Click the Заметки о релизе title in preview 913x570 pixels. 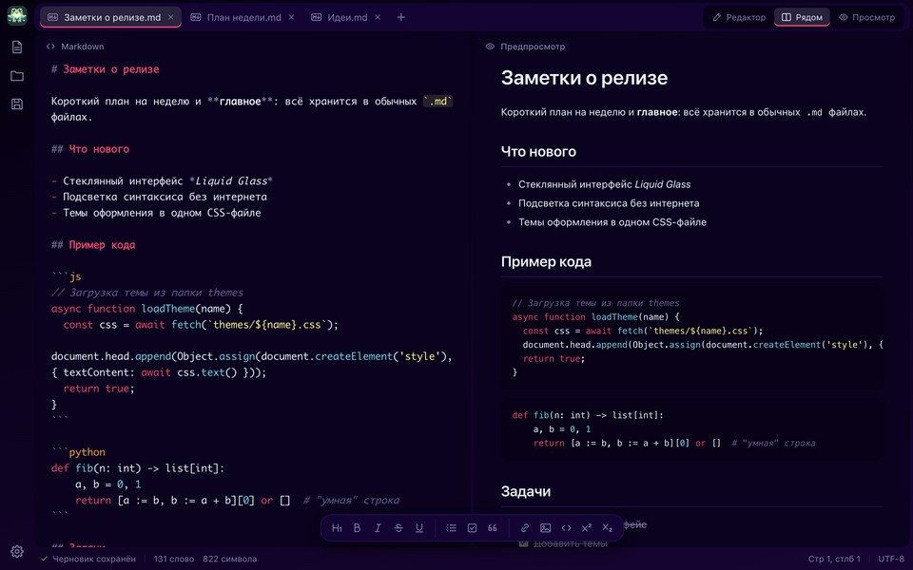(584, 78)
